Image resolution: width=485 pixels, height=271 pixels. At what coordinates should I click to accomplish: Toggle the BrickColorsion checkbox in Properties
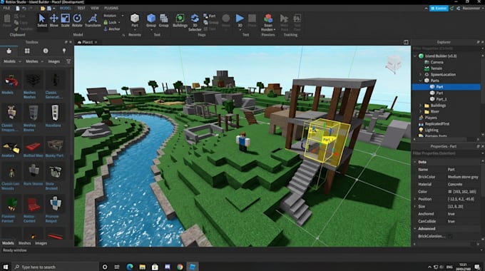coord(450,236)
